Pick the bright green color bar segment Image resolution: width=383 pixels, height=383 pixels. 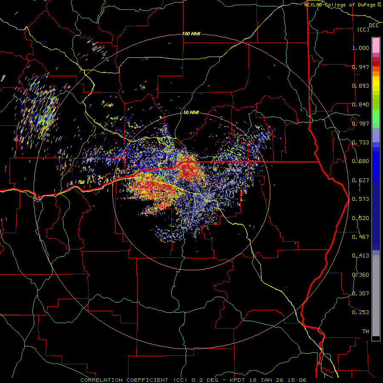[376, 116]
